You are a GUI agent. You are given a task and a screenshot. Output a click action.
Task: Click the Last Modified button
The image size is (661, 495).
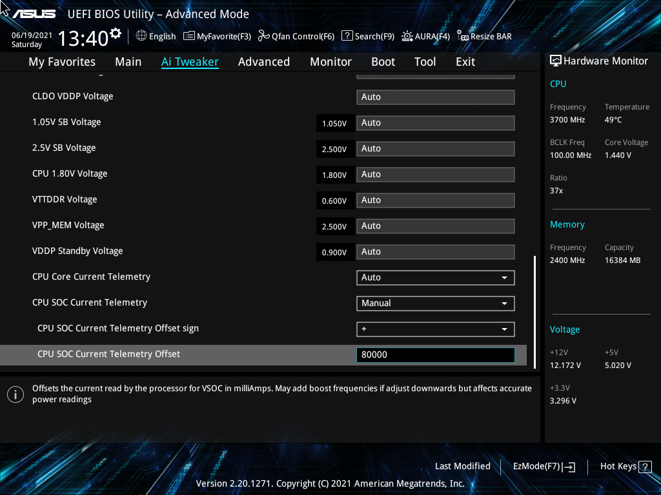pos(462,466)
